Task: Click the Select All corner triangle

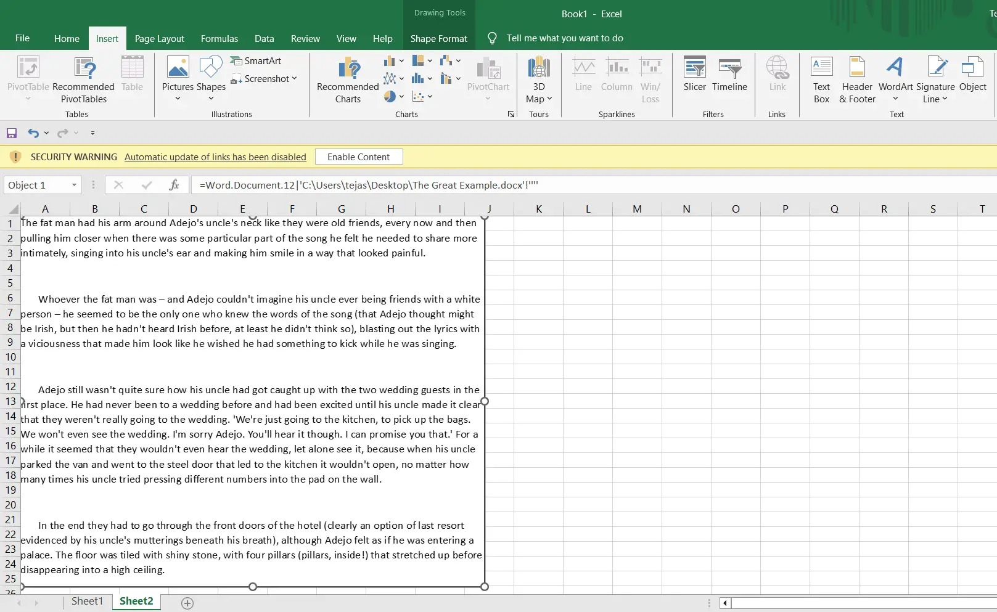Action: coord(12,209)
